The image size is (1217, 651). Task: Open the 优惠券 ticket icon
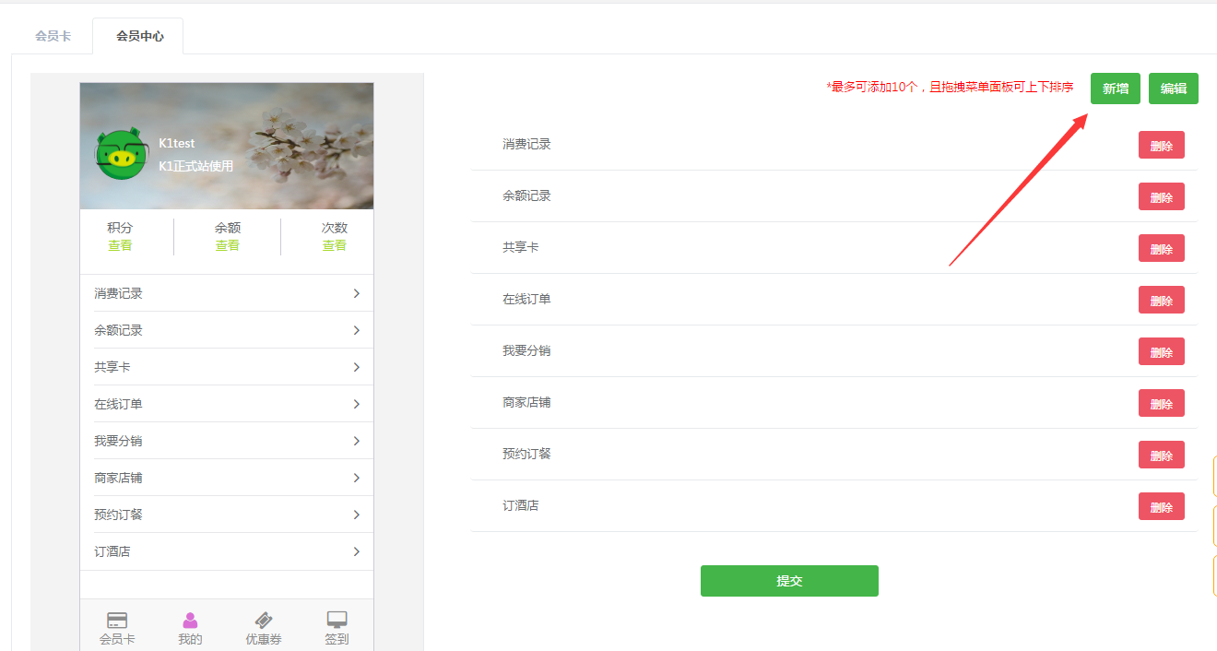264,620
